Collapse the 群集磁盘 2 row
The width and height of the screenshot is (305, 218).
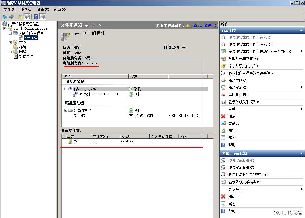pos(66,111)
